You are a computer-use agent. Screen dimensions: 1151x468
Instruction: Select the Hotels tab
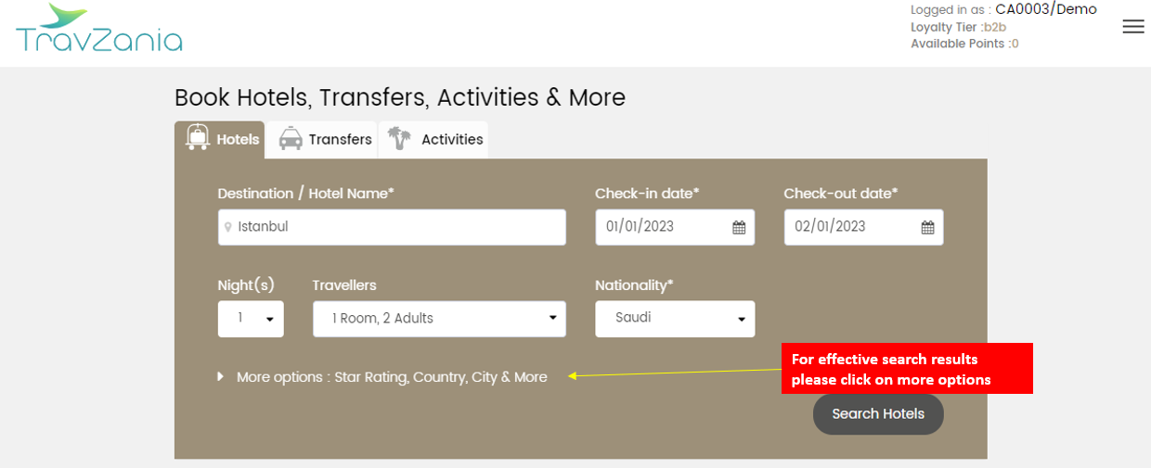click(x=238, y=140)
